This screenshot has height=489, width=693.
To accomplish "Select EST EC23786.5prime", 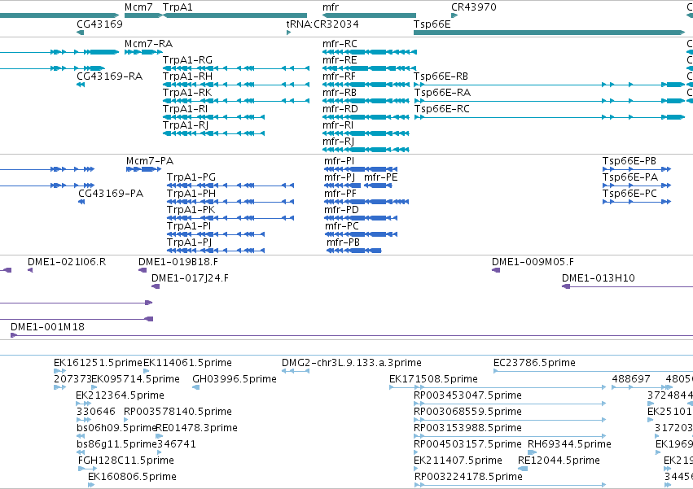I will [x=593, y=371].
